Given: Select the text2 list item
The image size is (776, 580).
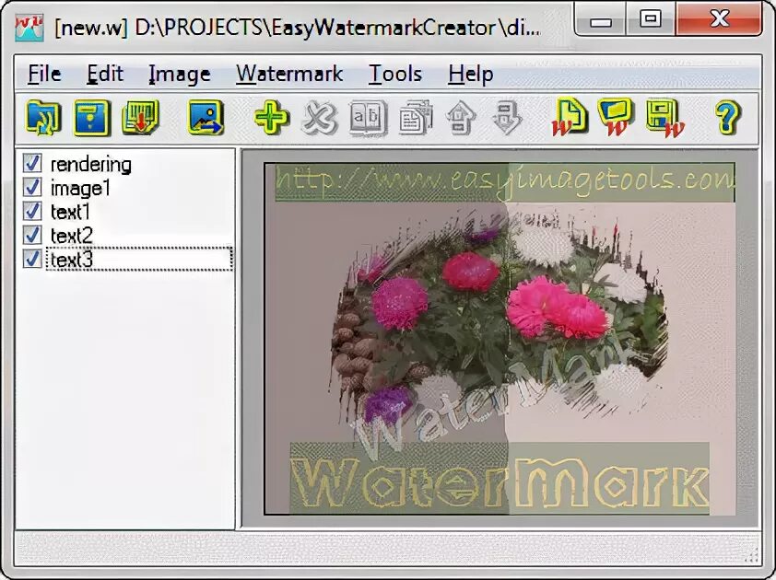Looking at the screenshot, I should coord(72,236).
